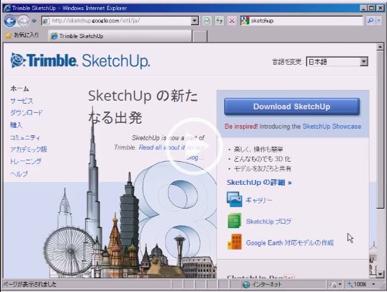Open a new blank tab
The image size is (387, 292).
(x=200, y=37)
